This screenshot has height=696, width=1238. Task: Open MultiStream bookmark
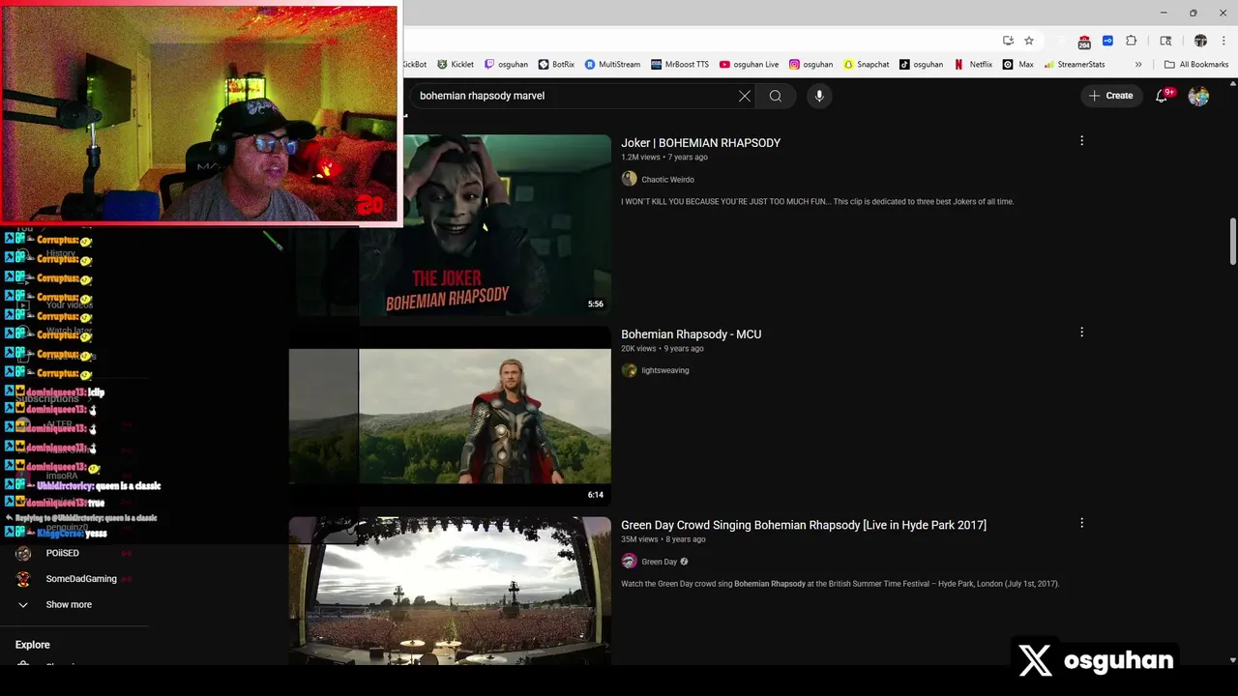(x=612, y=65)
